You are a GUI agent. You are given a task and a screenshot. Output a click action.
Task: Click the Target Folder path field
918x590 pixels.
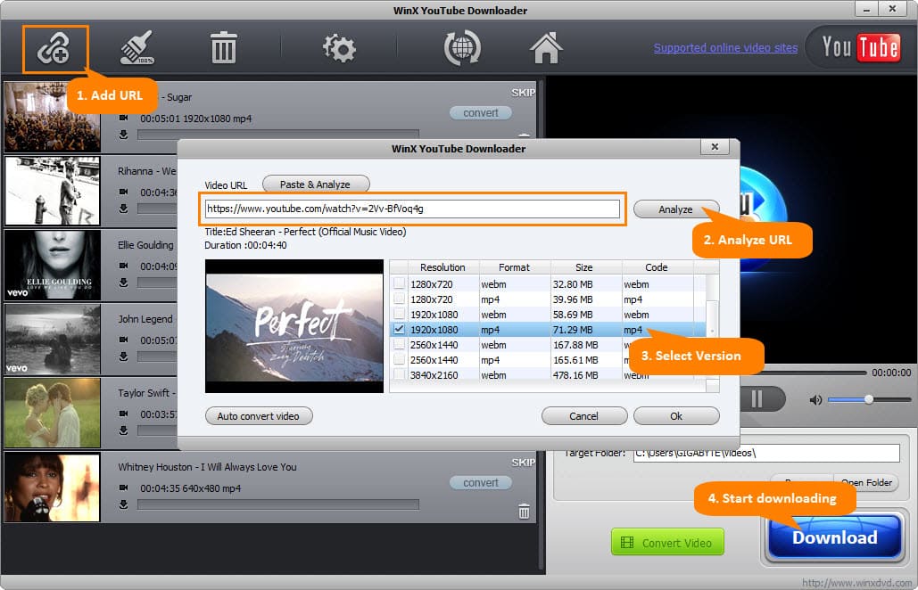pos(766,453)
